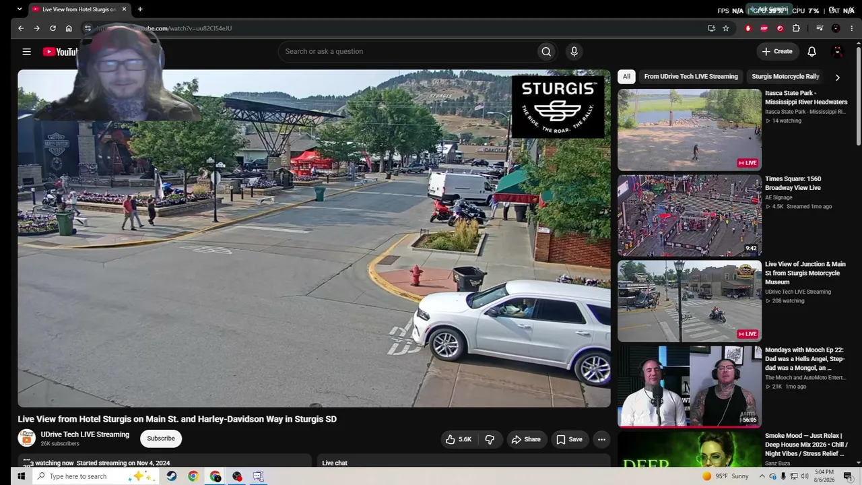Open the browser home page button
Viewport: 862px width, 485px height.
click(69, 28)
